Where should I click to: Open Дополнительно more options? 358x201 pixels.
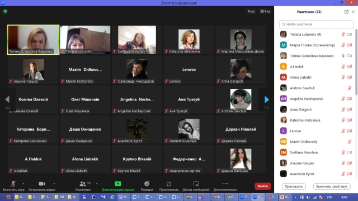[225, 186]
